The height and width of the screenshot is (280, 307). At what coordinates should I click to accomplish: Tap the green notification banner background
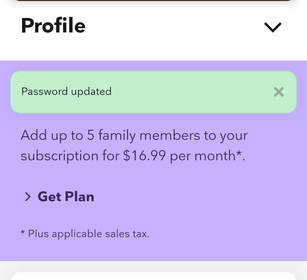pyautogui.click(x=153, y=92)
